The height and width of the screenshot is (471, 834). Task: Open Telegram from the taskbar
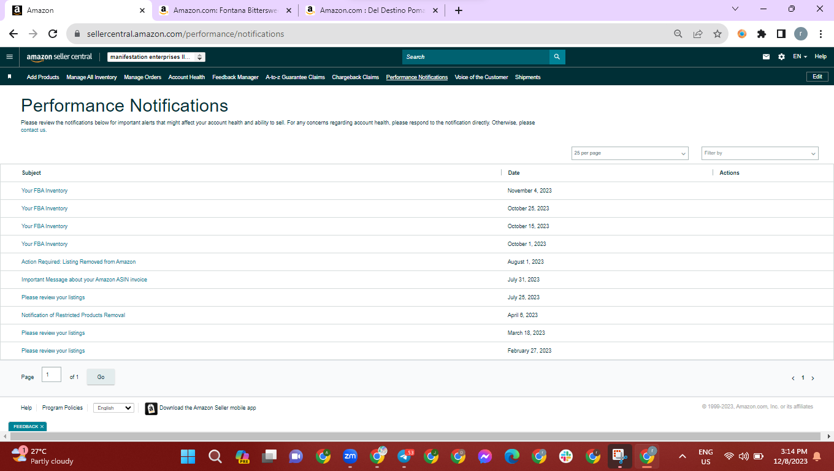coord(405,456)
